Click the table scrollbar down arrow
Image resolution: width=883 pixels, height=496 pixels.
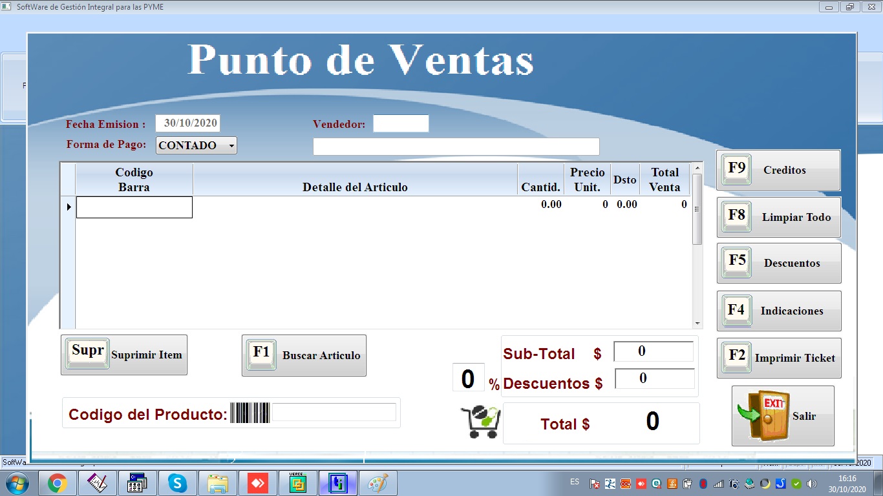coord(697,323)
